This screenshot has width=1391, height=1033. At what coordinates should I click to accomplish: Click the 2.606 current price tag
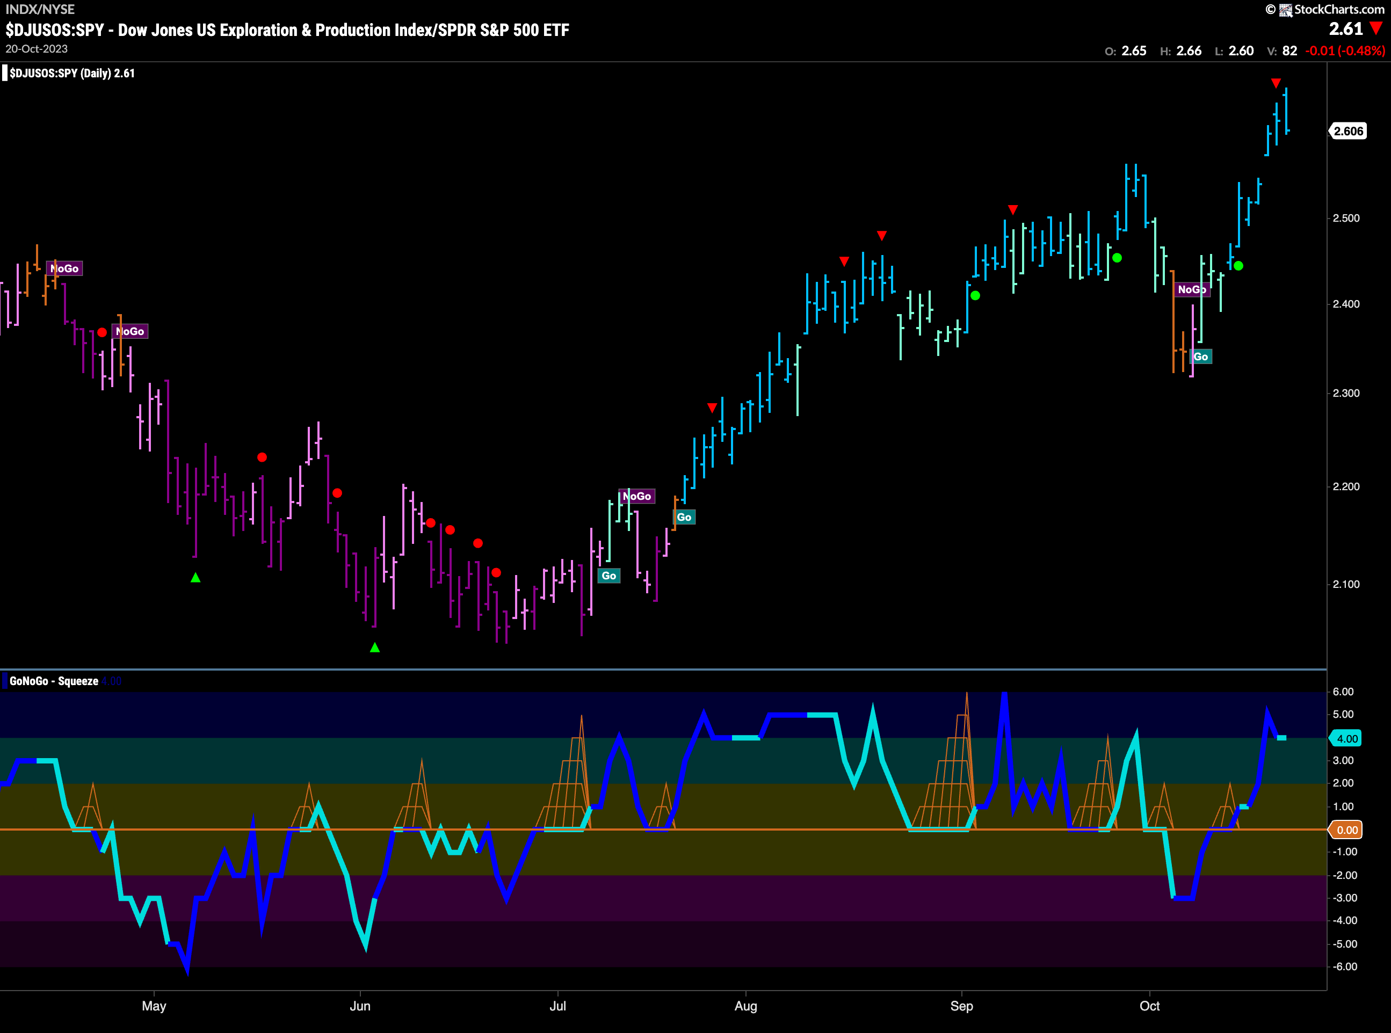[x=1348, y=132]
